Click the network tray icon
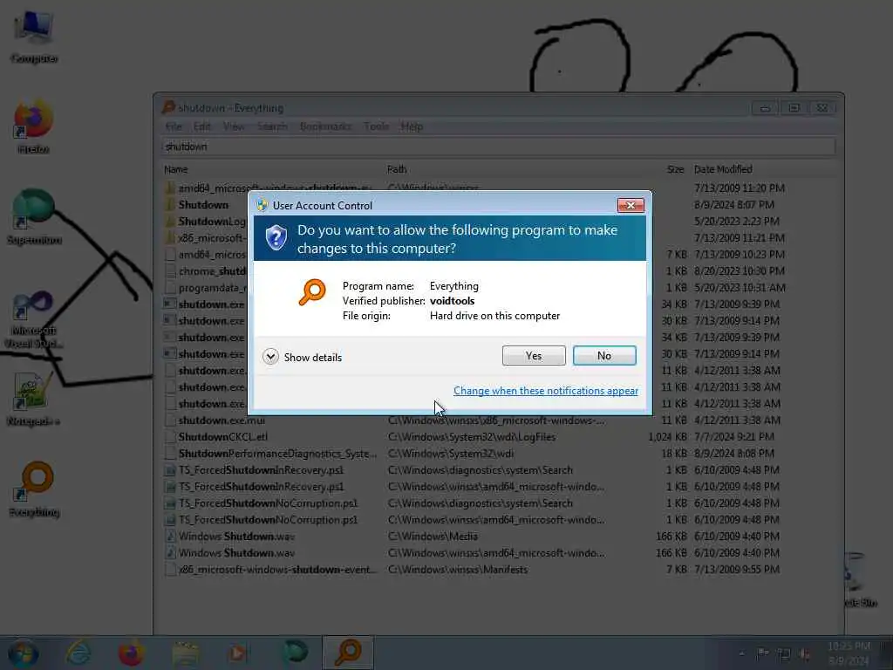Viewport: 893px width, 670px height. tap(784, 654)
